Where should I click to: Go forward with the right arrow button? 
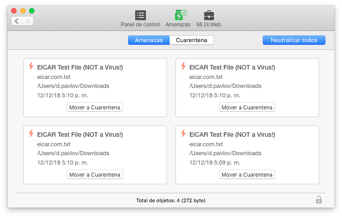28,21
